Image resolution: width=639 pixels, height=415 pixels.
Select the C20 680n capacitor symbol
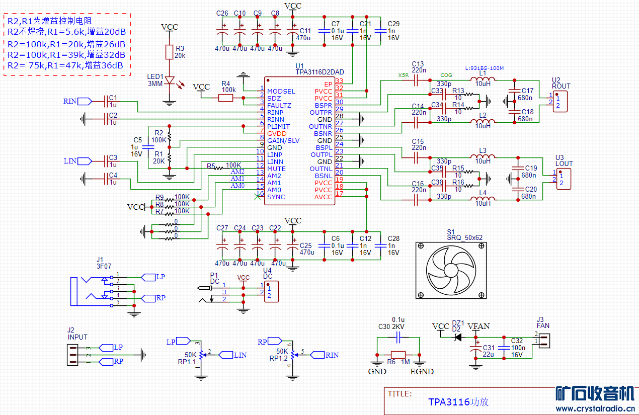pyautogui.click(x=518, y=189)
